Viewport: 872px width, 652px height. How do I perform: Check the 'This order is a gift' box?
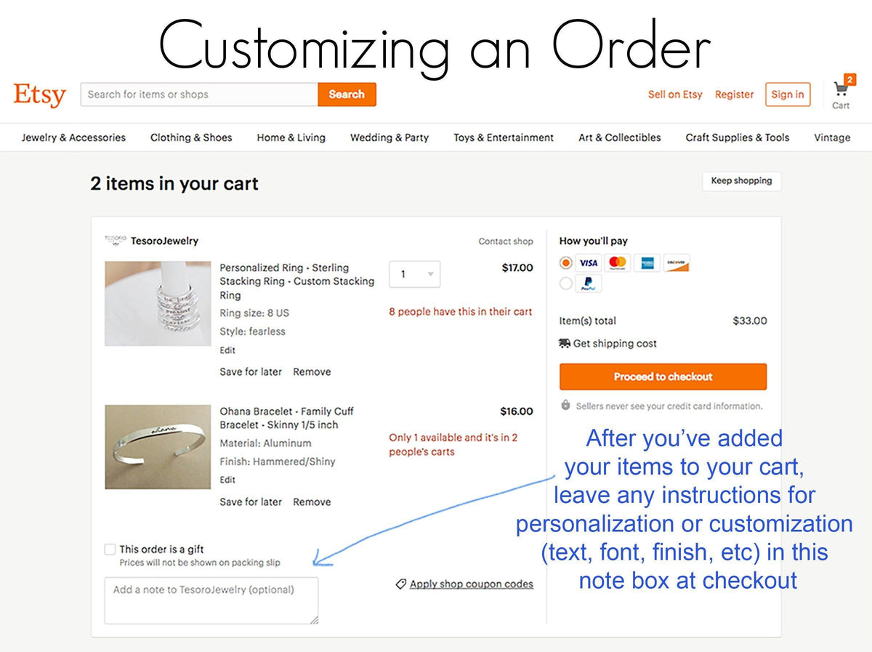(x=110, y=550)
